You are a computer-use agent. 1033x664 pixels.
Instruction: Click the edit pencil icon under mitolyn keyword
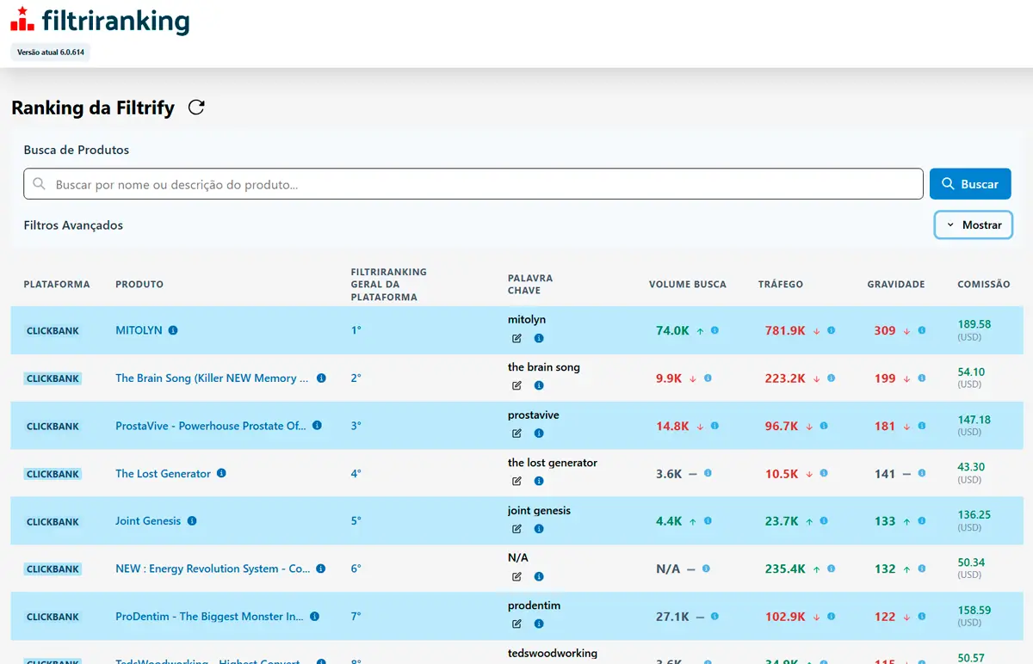click(516, 339)
